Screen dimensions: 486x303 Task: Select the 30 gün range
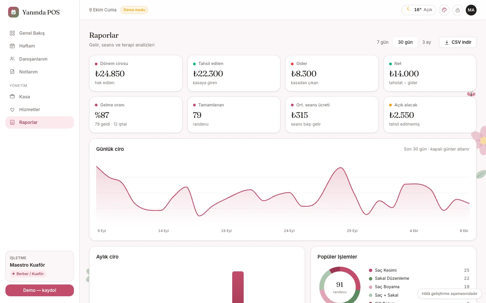(x=405, y=42)
